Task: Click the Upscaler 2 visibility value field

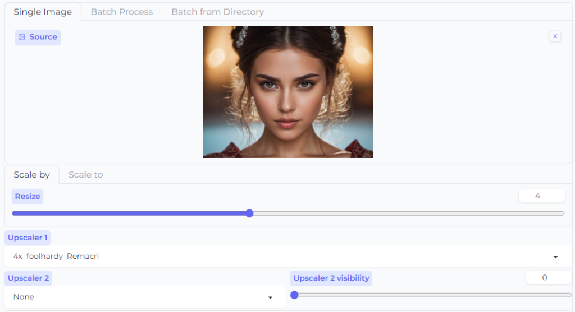Action: pyautogui.click(x=549, y=278)
